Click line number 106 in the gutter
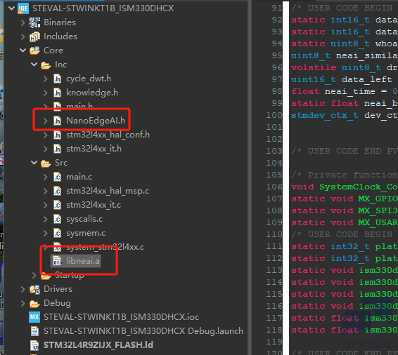This screenshot has height=355, width=398. tap(274, 187)
